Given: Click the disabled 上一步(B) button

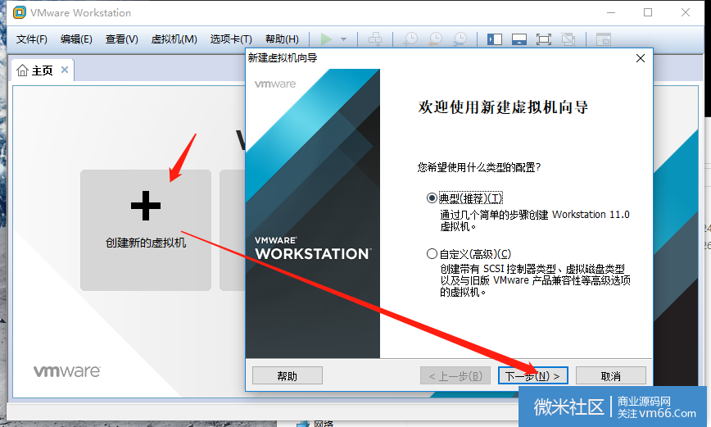Looking at the screenshot, I should [455, 375].
